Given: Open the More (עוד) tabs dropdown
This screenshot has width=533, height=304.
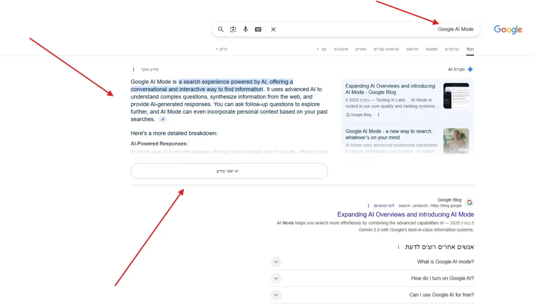Looking at the screenshot, I should pos(321,49).
